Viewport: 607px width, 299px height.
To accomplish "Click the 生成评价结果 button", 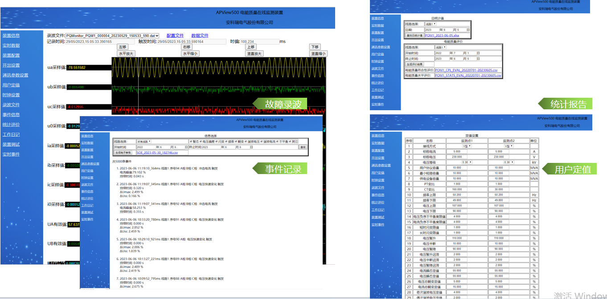I will click(x=414, y=64).
